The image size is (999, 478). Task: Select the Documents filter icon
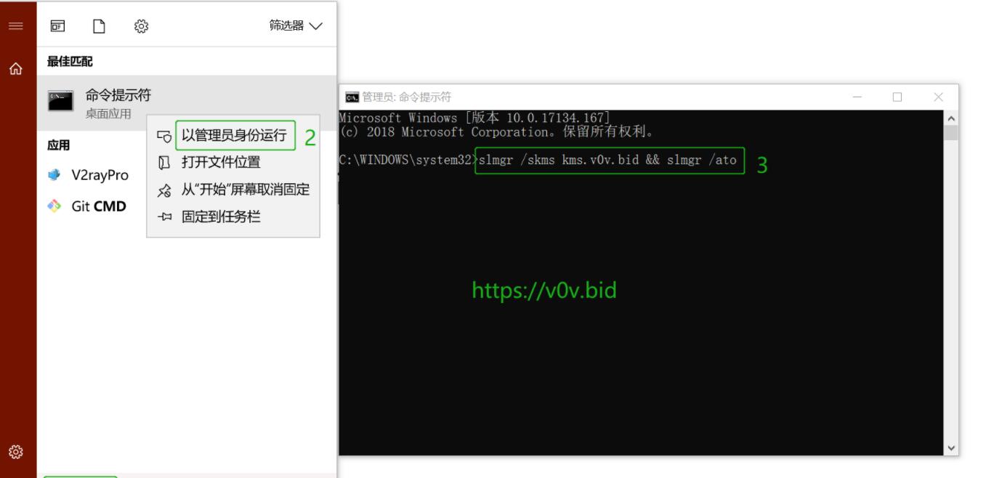(99, 26)
